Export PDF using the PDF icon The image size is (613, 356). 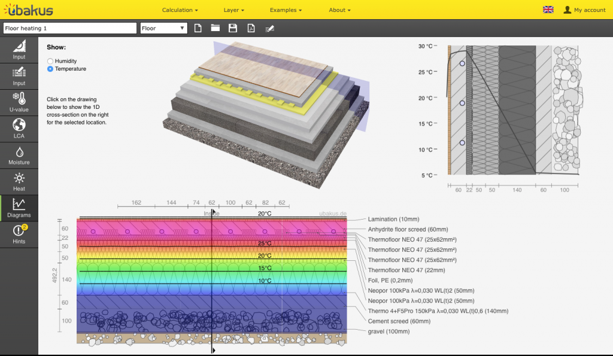251,28
